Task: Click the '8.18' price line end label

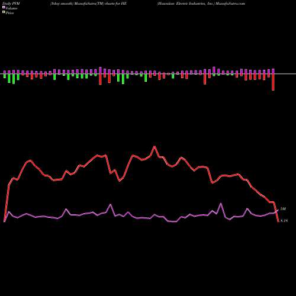Action: tap(284, 221)
